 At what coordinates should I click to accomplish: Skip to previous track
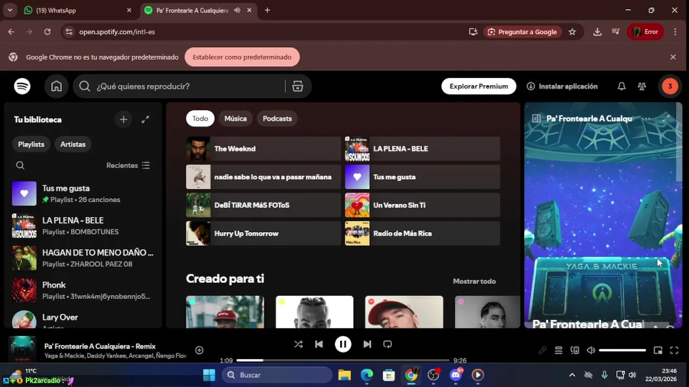point(319,344)
